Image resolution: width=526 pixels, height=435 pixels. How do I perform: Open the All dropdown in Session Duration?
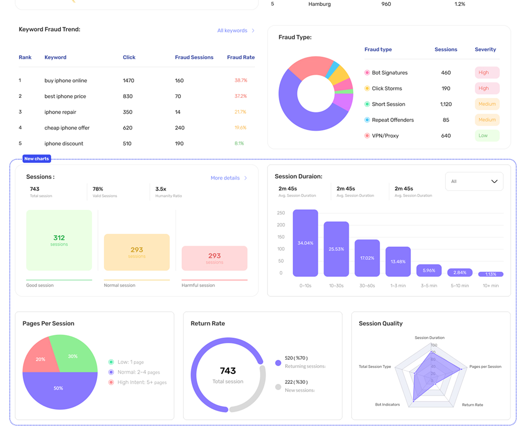474,181
